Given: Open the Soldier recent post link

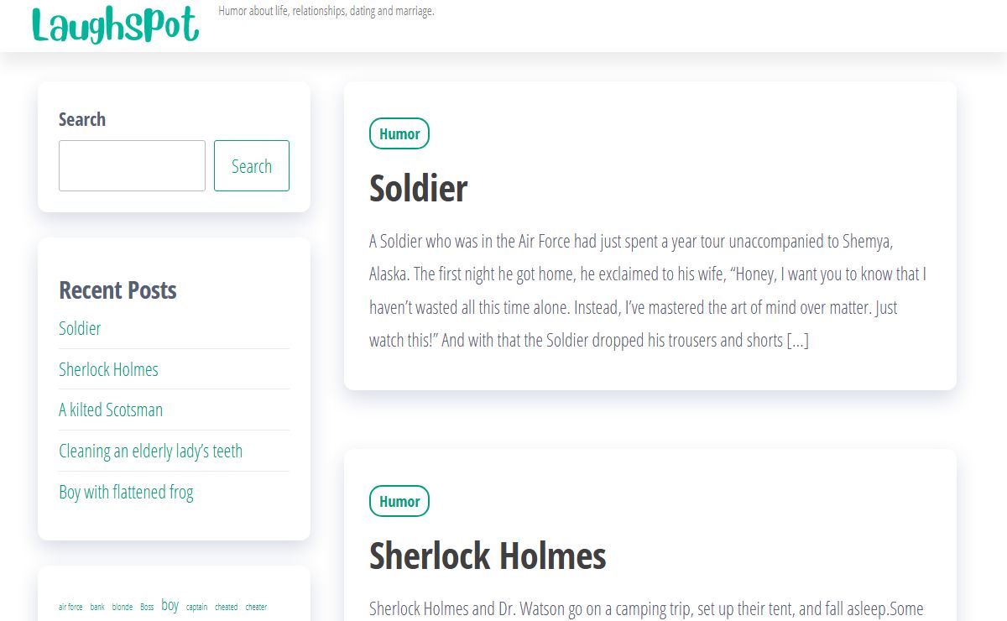Looking at the screenshot, I should click(80, 328).
